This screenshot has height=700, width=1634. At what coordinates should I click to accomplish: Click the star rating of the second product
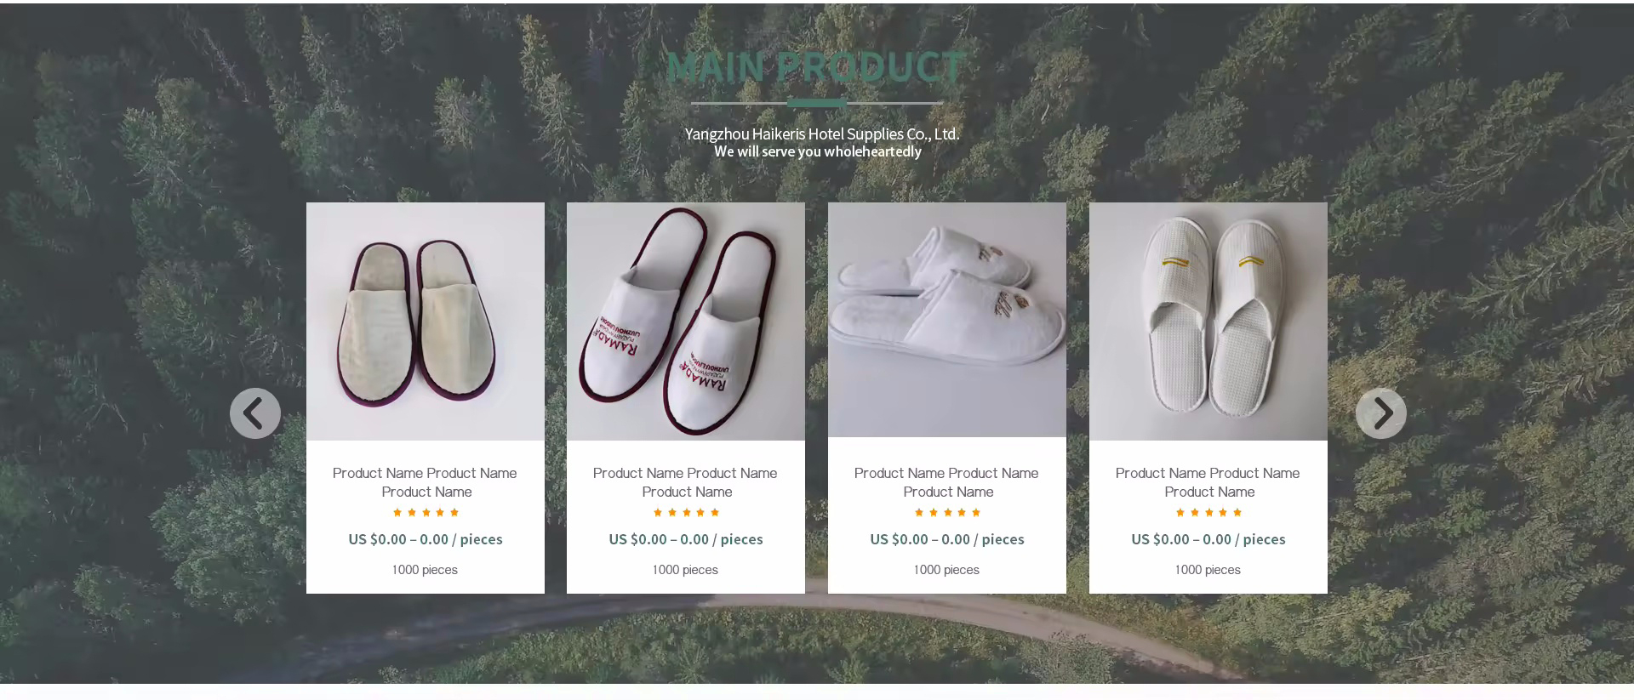pyautogui.click(x=686, y=512)
